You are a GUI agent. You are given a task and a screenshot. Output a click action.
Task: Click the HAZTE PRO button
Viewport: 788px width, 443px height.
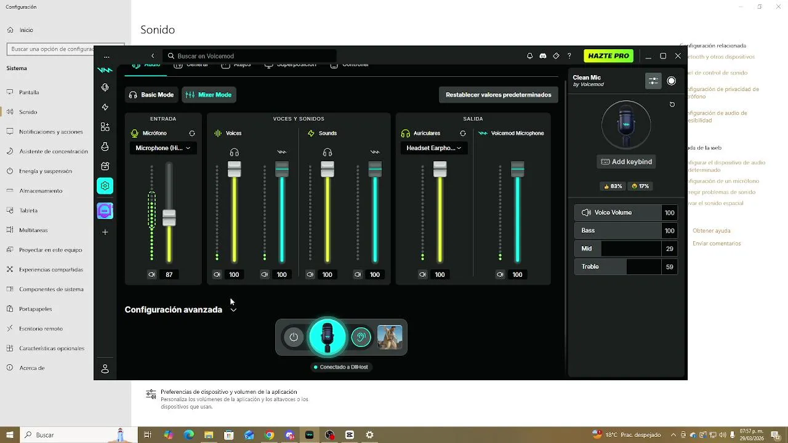click(x=608, y=56)
